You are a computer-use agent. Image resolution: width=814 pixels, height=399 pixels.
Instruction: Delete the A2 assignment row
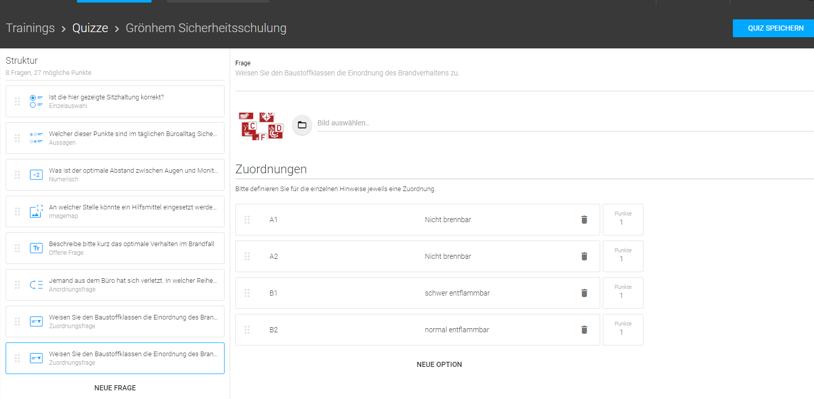click(x=584, y=256)
